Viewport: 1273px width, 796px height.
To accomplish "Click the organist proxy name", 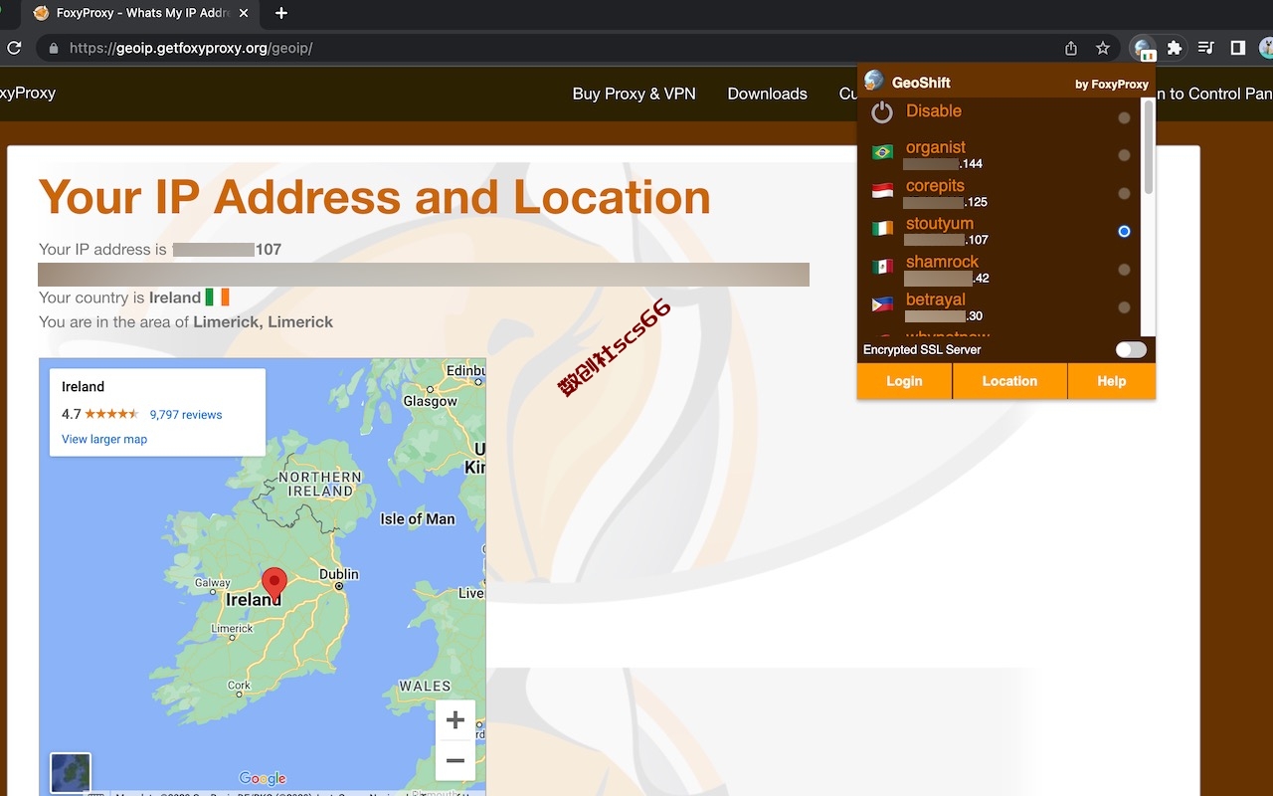I will tap(935, 147).
